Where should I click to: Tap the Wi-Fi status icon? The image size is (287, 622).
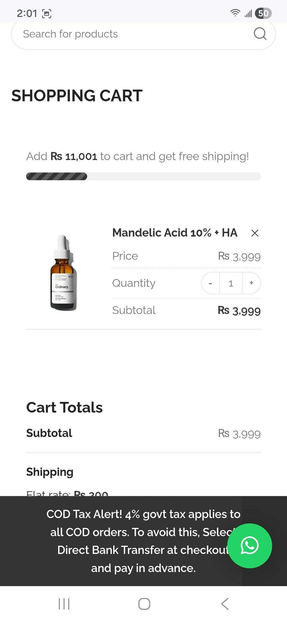[x=235, y=13]
